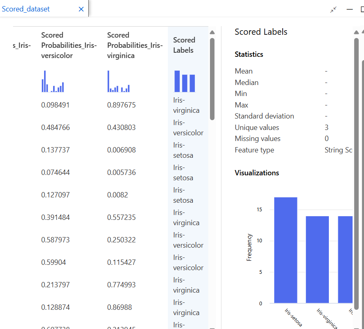Click cell value 0.430803
Screen dimensions: 364x329
pyautogui.click(x=121, y=128)
